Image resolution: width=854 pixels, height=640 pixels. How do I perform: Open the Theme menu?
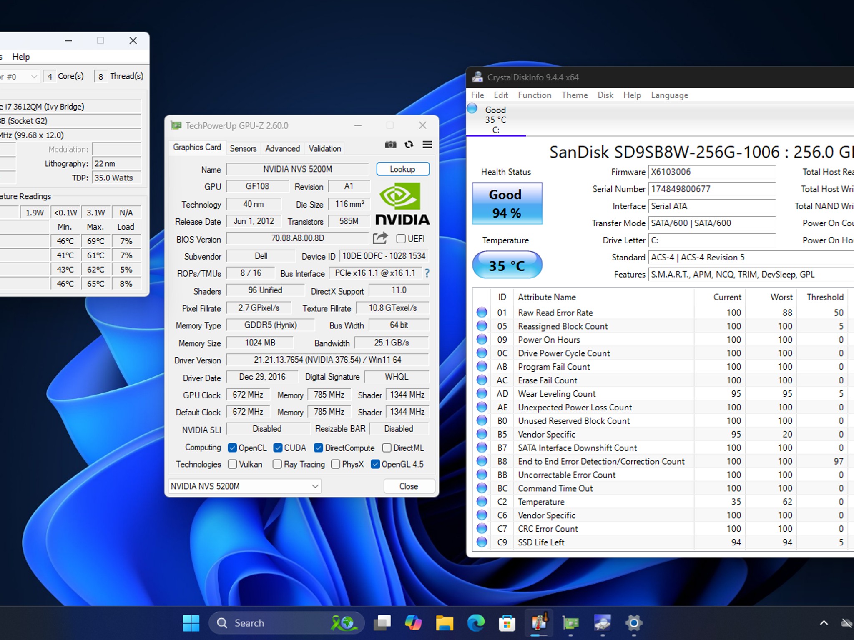575,95
